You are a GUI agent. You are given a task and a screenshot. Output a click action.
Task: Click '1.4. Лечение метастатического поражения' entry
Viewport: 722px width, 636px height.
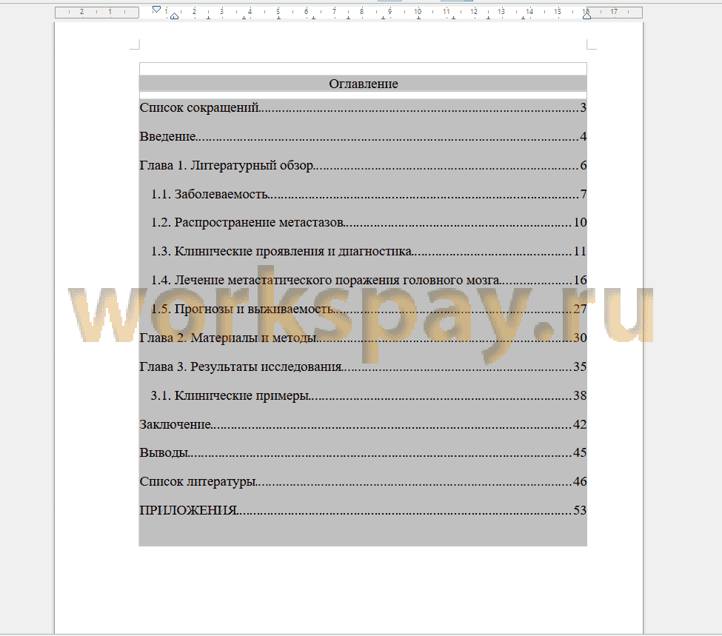[368, 280]
